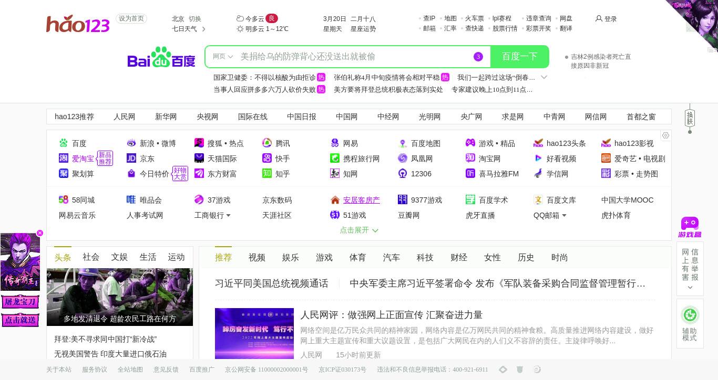Open the 历史 feed tab

pos(526,258)
